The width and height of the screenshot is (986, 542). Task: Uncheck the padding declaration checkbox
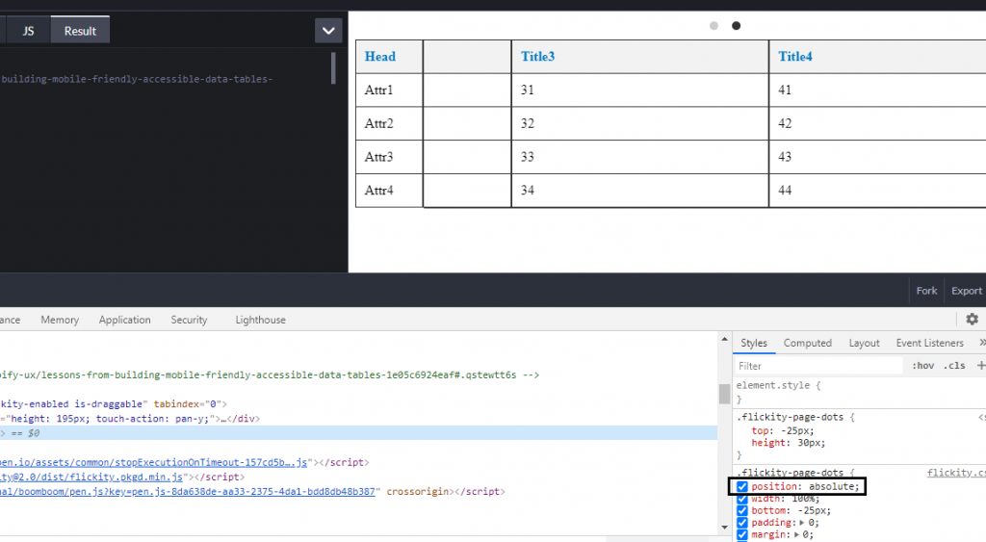click(742, 523)
